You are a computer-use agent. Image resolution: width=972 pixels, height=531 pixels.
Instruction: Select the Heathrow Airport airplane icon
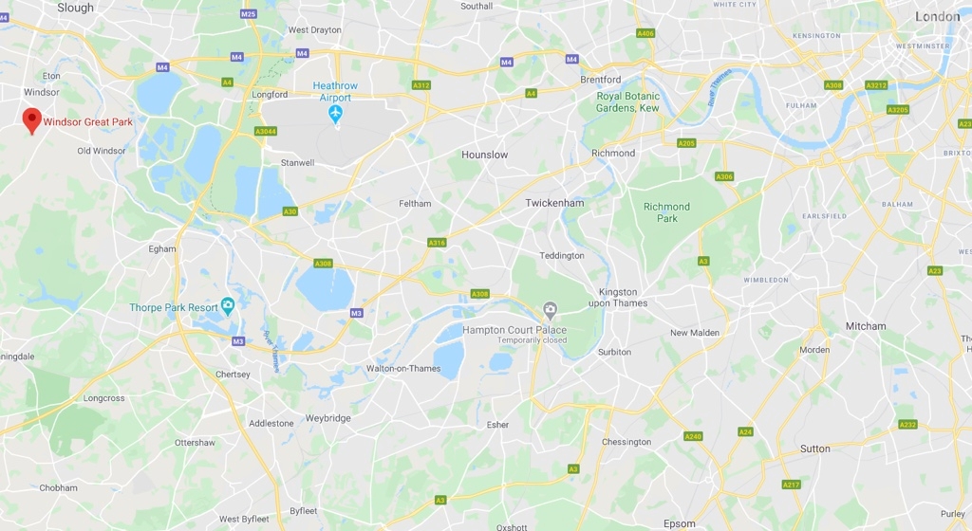tap(335, 113)
